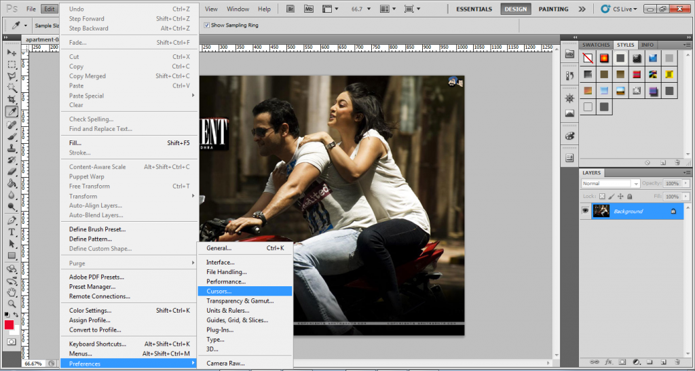Select the History Brush tool

coord(12,159)
